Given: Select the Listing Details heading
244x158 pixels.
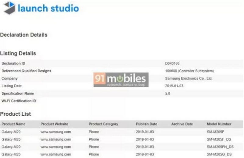Looking at the screenshot, I should (18, 53).
